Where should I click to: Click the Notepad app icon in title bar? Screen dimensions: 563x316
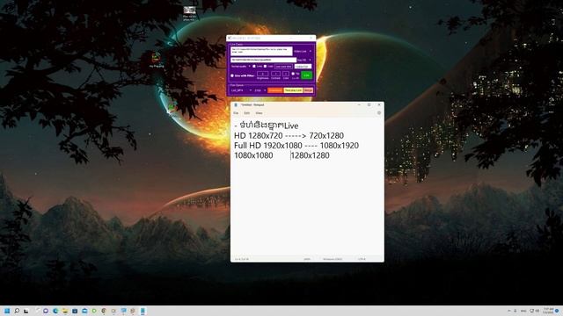pyautogui.click(x=236, y=104)
